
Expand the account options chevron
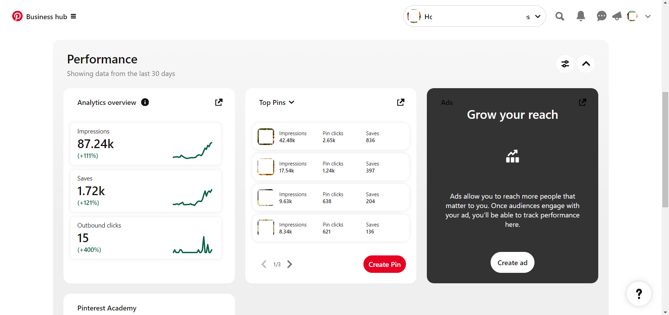(648, 16)
